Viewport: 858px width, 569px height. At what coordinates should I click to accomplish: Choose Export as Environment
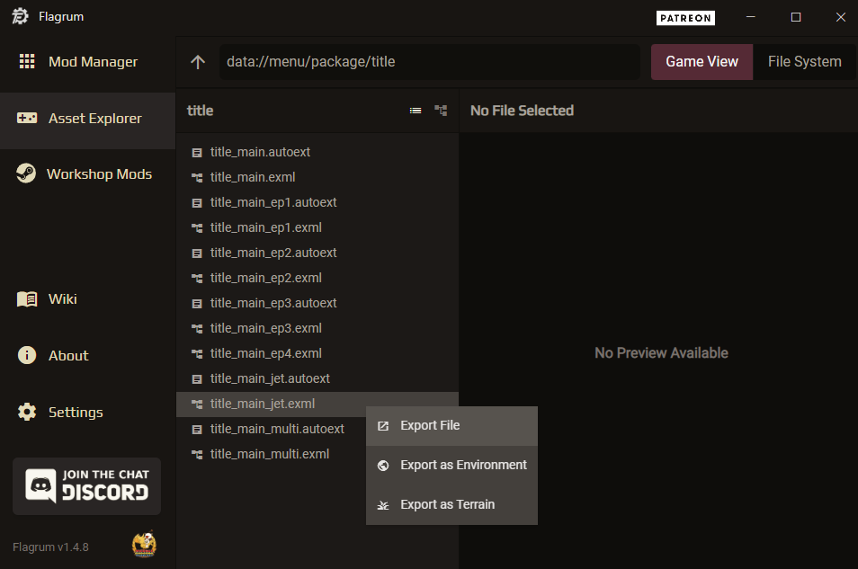[452, 465]
